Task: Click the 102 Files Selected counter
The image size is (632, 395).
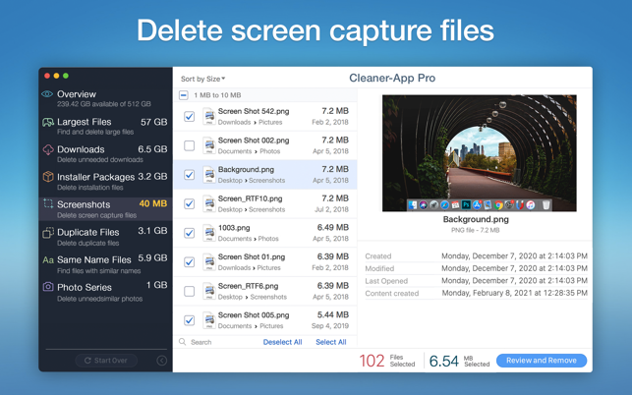Action: [x=387, y=361]
